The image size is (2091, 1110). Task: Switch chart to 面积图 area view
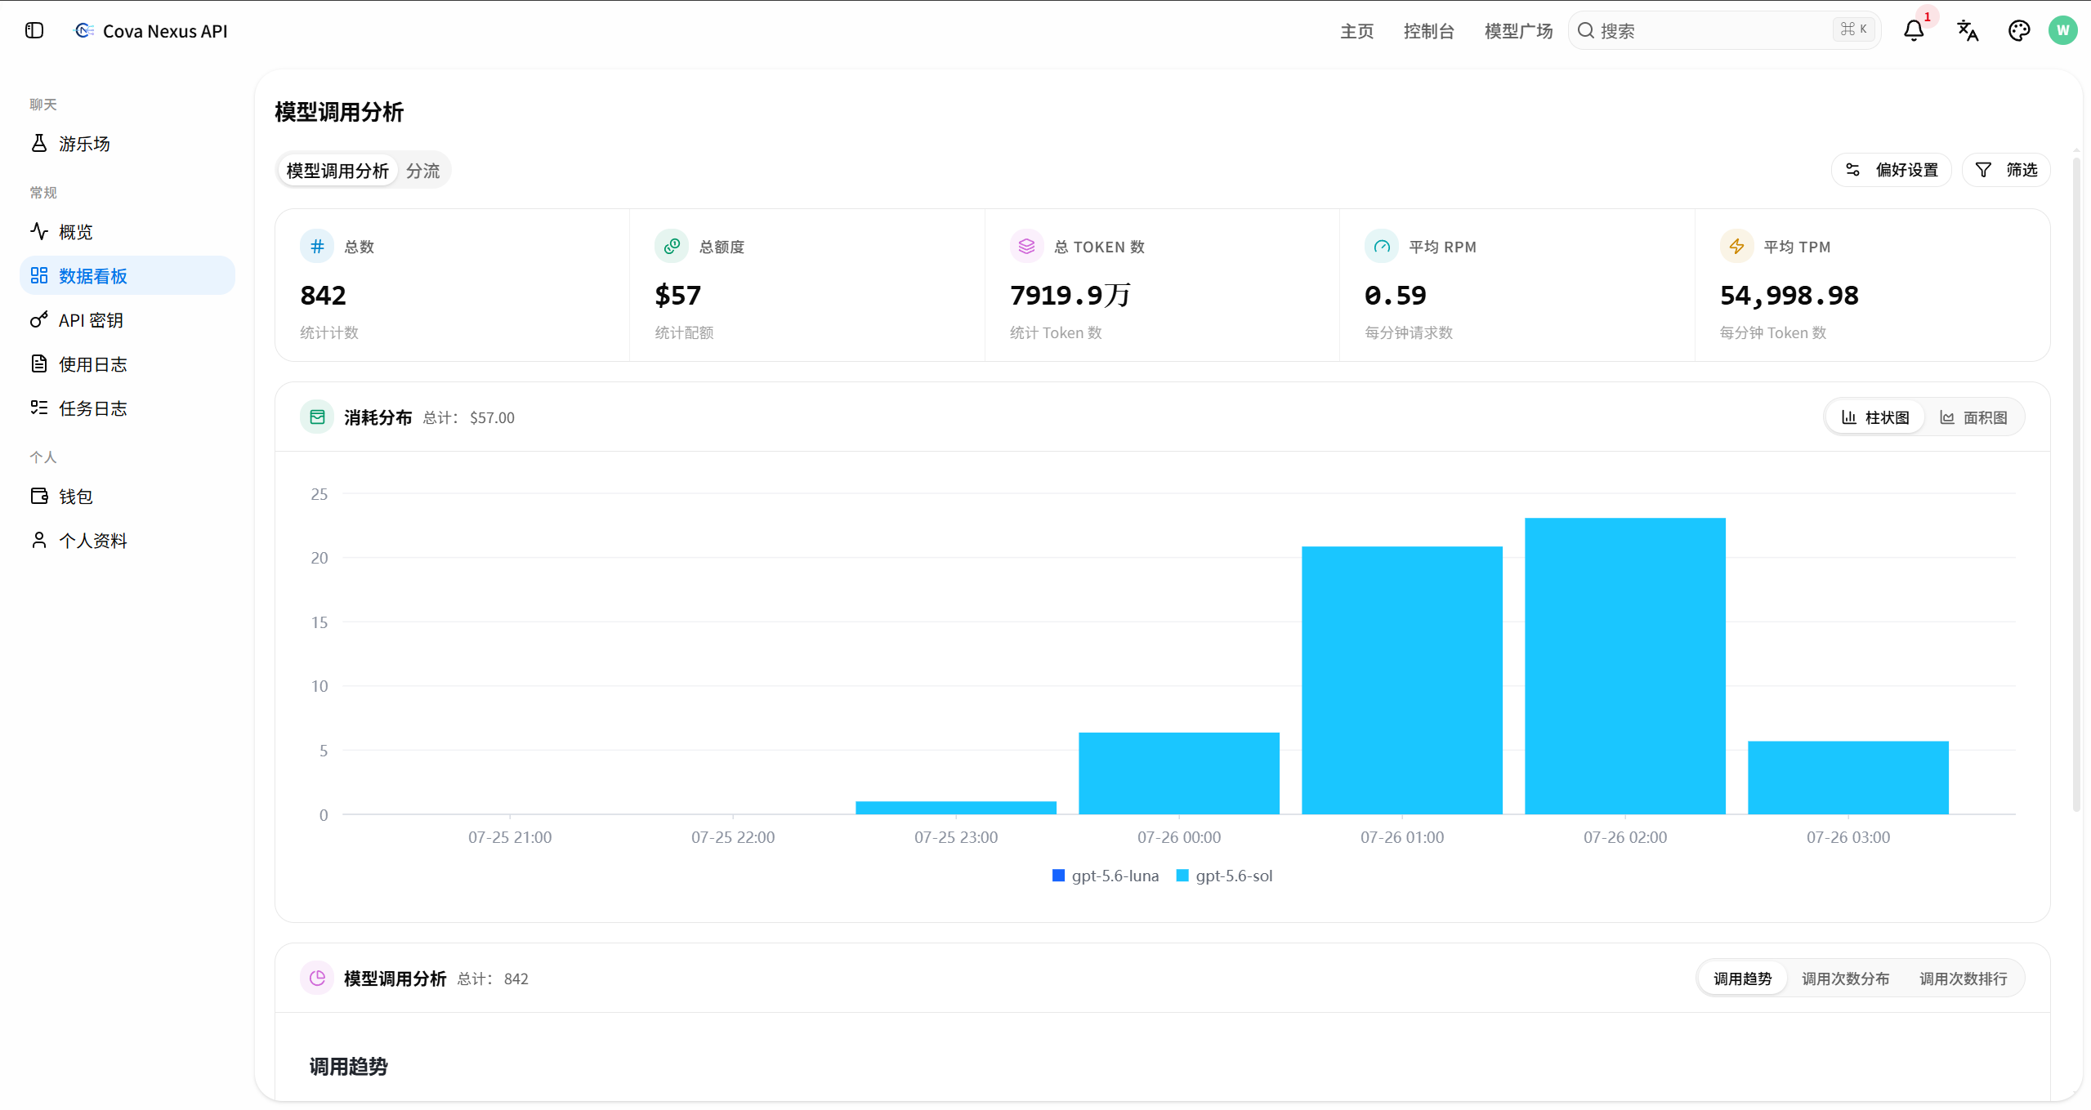(x=1973, y=417)
